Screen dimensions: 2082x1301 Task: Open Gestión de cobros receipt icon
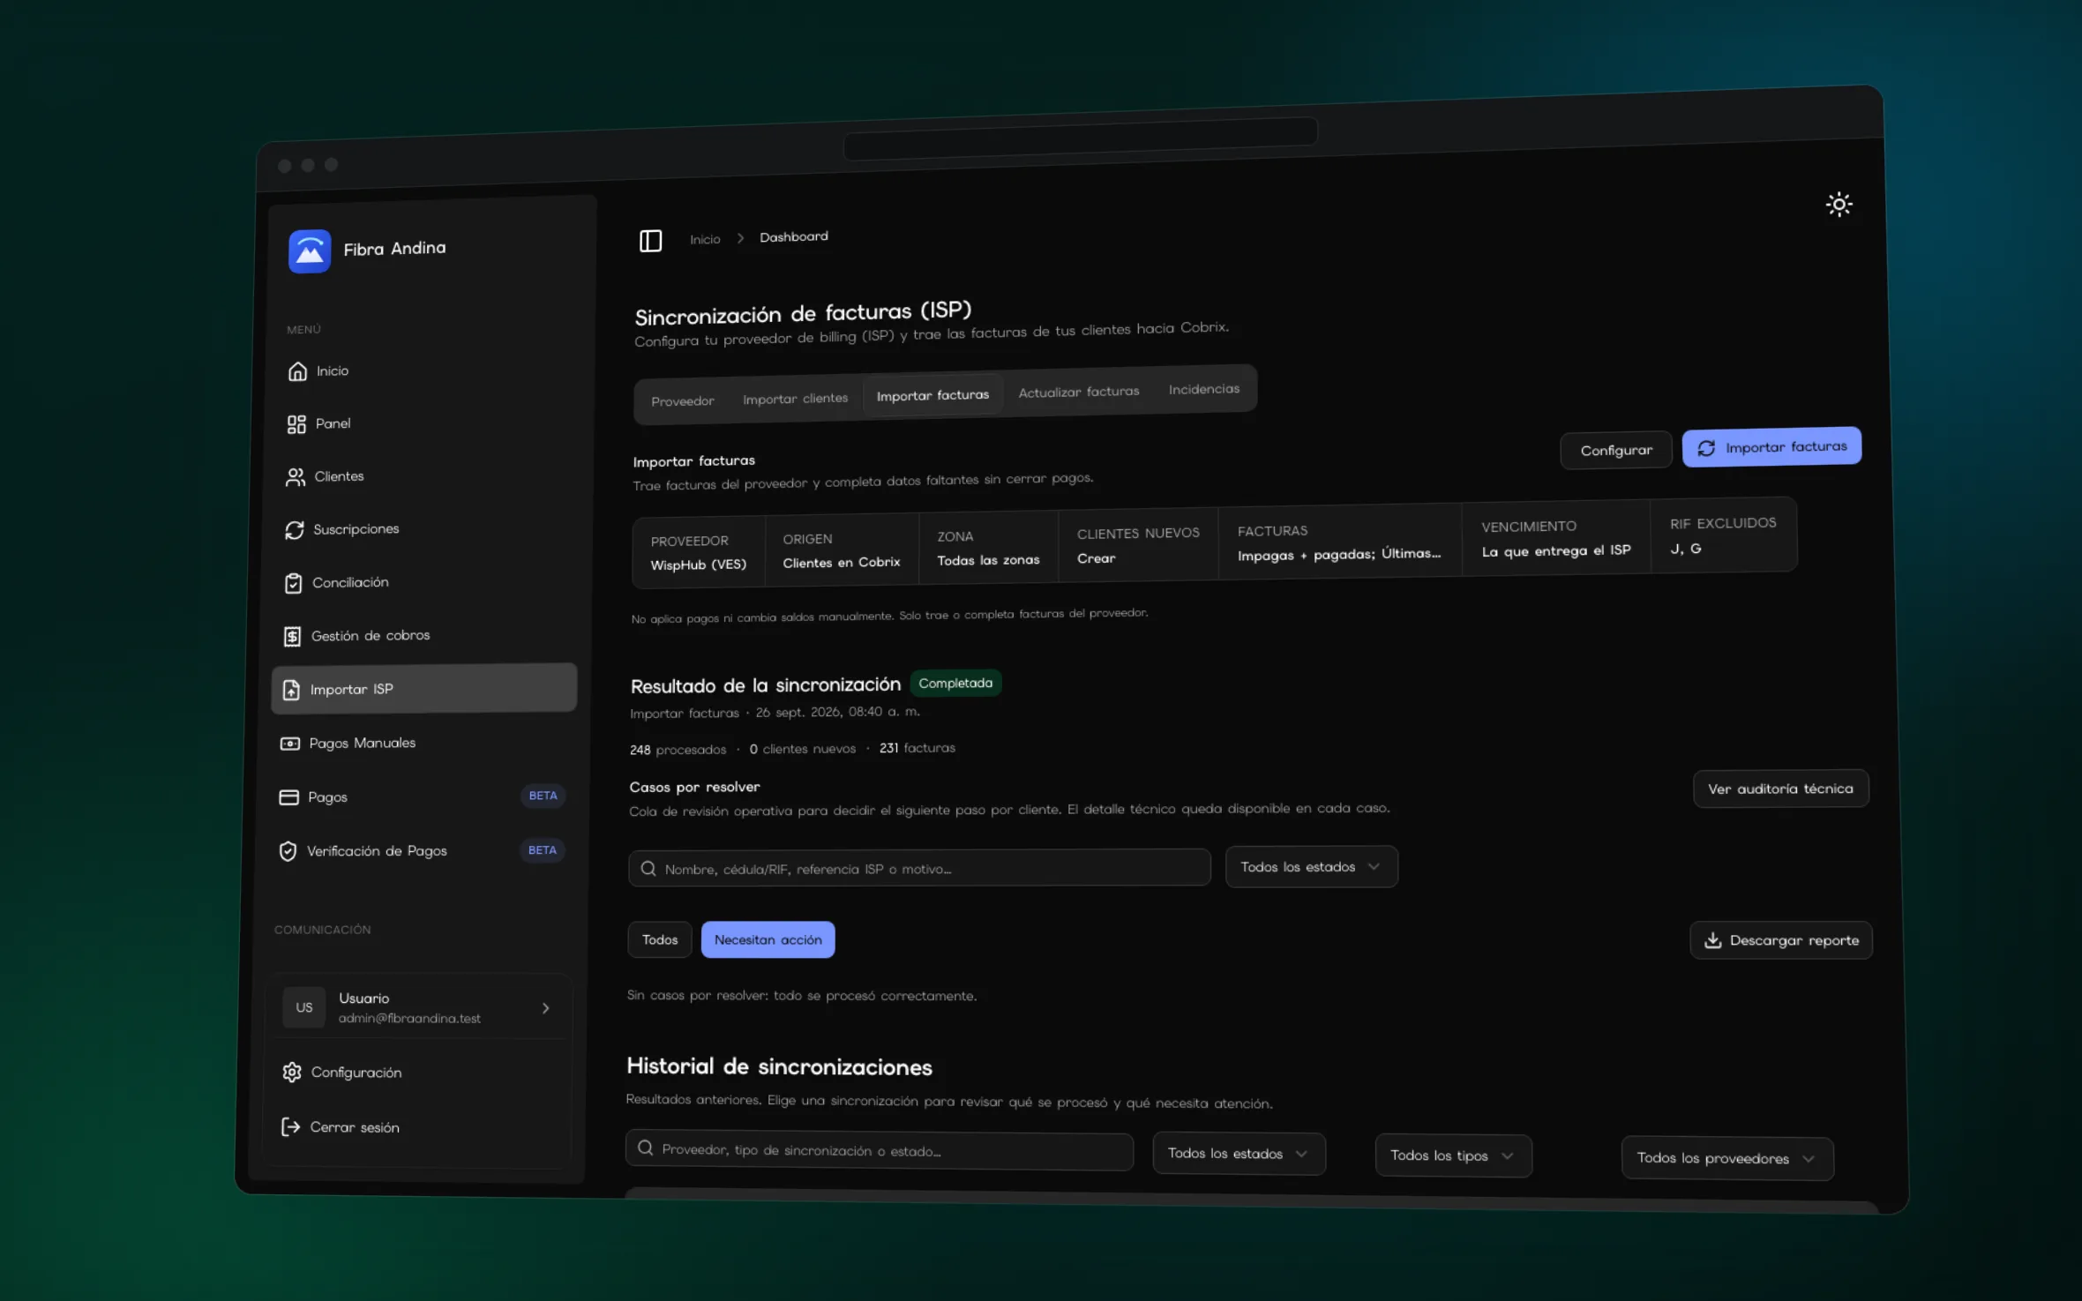click(x=292, y=636)
